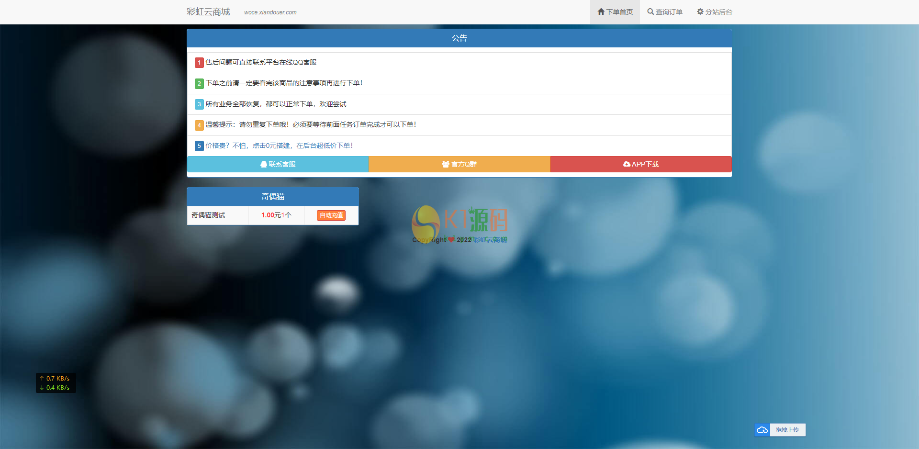Click the APP下载 download button

pyautogui.click(x=641, y=164)
